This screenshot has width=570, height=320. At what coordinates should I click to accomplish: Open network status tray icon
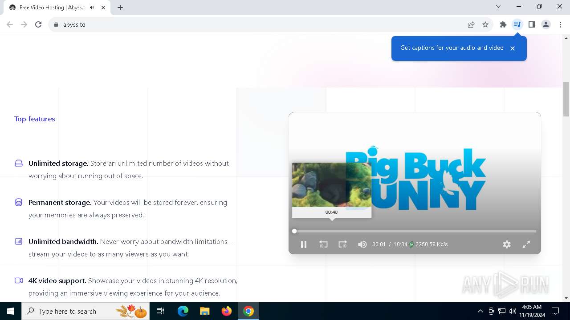click(502, 311)
